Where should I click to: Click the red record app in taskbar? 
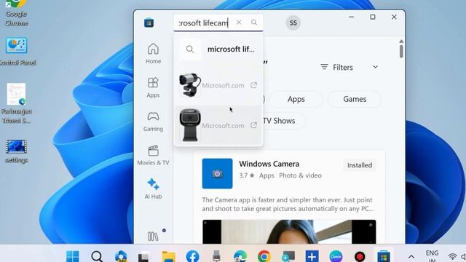point(360,256)
